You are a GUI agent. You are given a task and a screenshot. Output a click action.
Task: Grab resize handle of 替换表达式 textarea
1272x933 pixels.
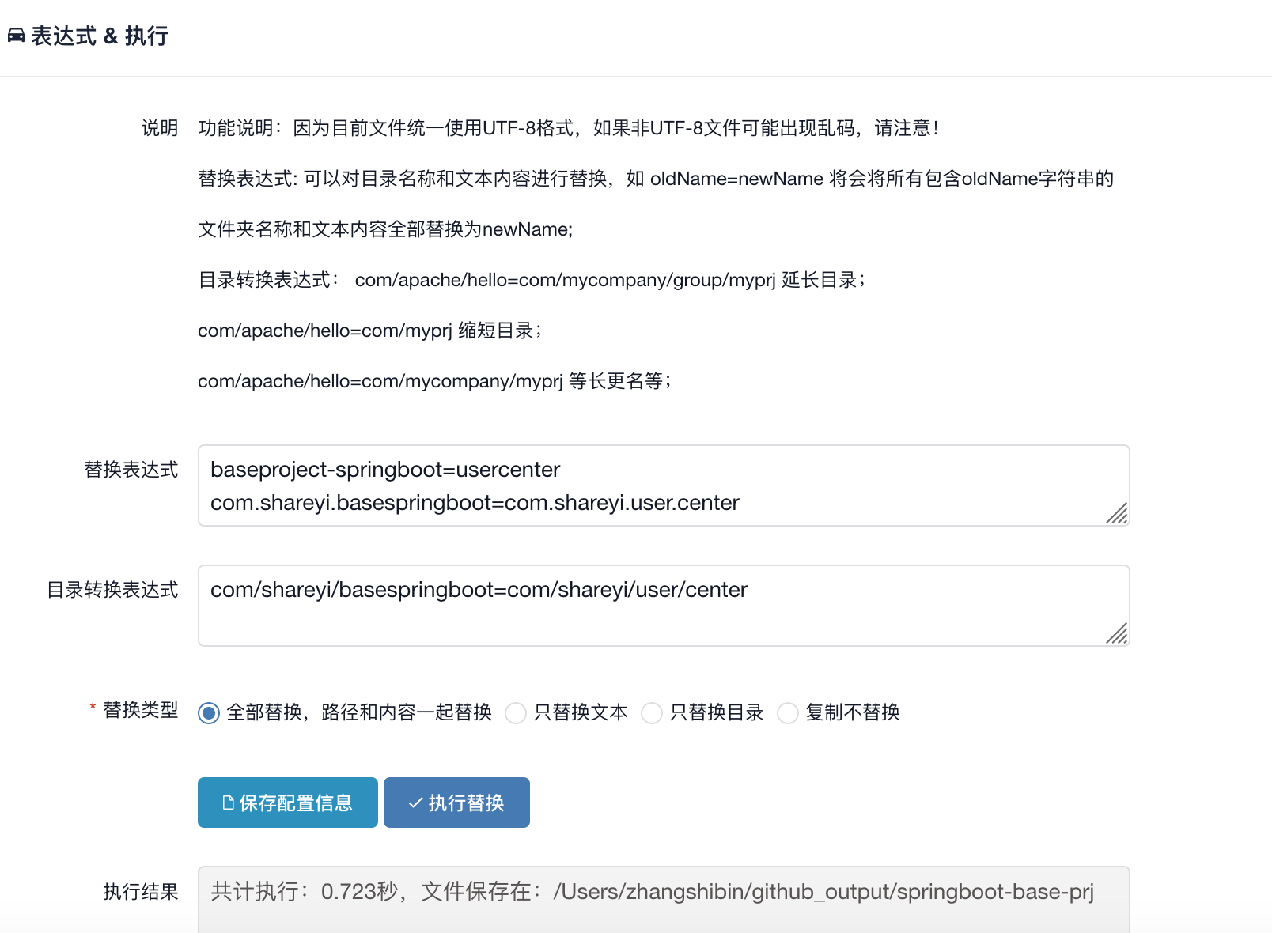pos(1117,513)
